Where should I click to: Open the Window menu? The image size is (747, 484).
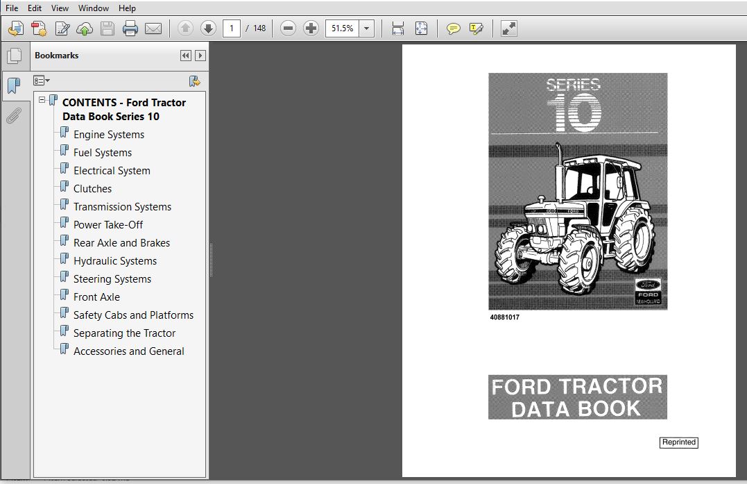(x=94, y=8)
